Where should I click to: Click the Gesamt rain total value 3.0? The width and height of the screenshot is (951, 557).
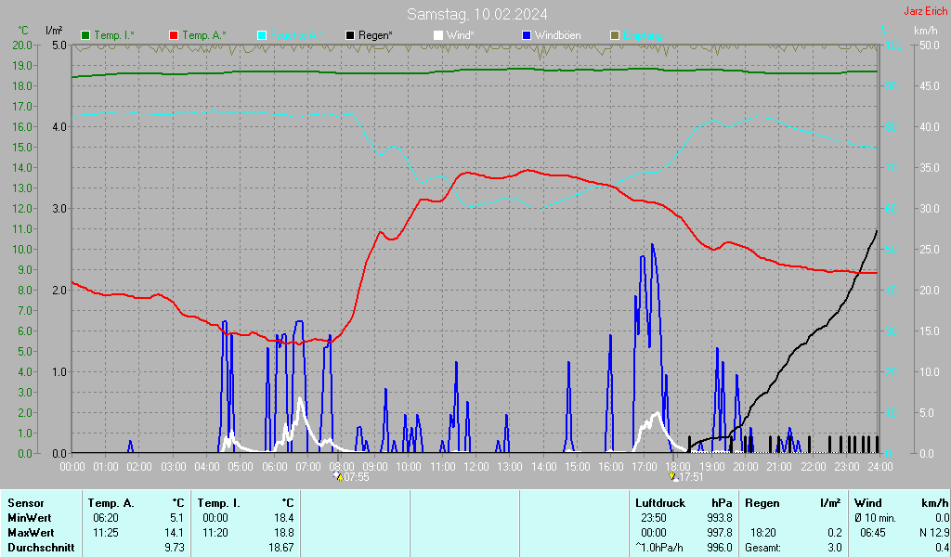[834, 548]
